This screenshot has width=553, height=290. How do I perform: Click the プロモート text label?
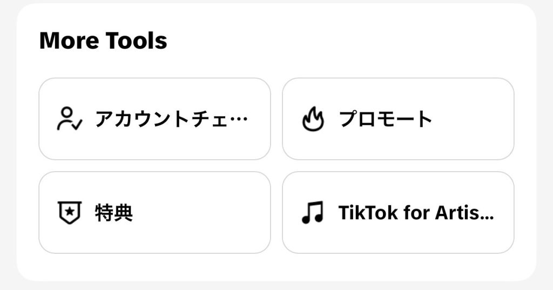point(386,119)
